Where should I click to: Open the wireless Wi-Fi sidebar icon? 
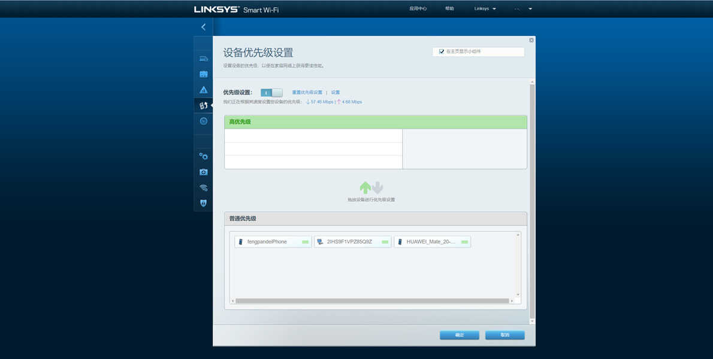[x=203, y=187]
